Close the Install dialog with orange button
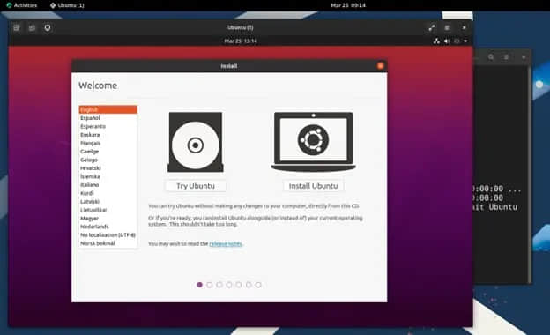 point(380,65)
